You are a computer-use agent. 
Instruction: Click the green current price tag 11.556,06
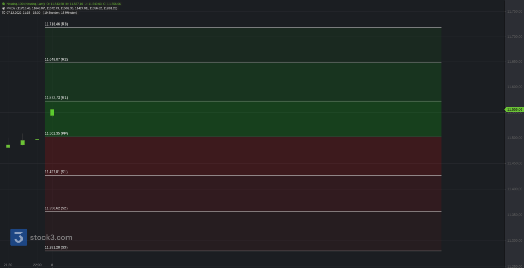point(514,109)
